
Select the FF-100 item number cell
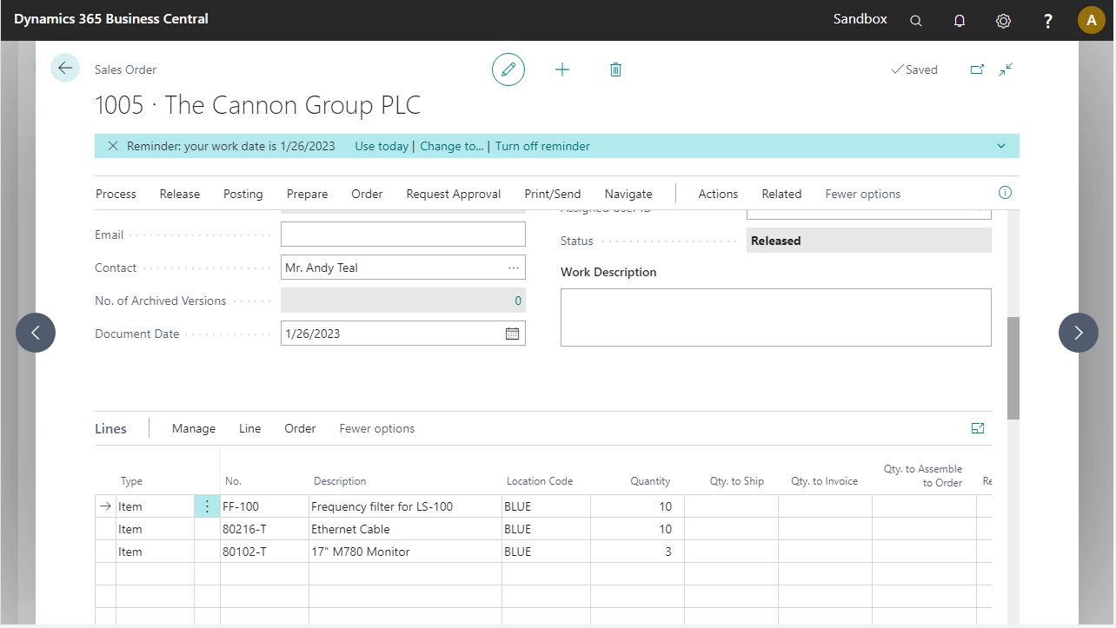tap(264, 506)
